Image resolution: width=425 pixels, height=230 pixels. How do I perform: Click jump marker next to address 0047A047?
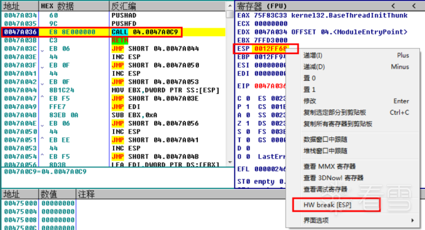click(x=42, y=97)
